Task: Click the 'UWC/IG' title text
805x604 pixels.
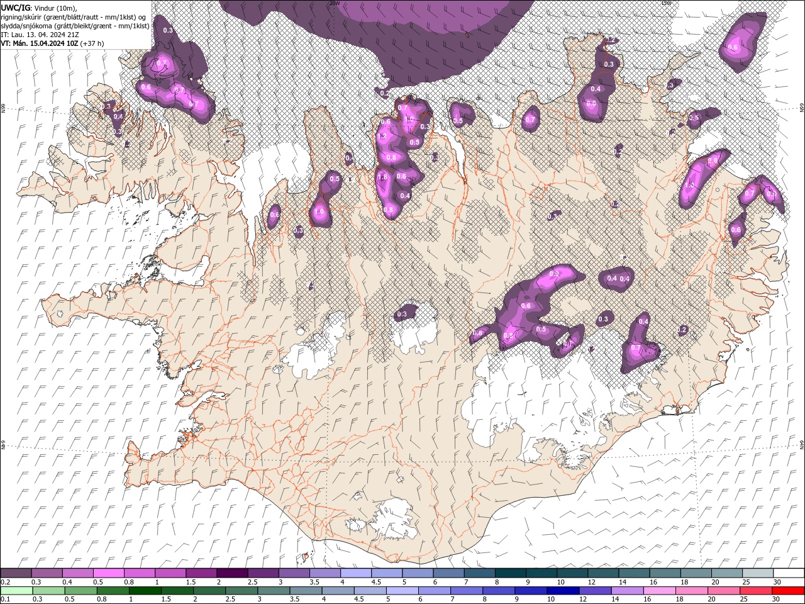Action: point(16,8)
